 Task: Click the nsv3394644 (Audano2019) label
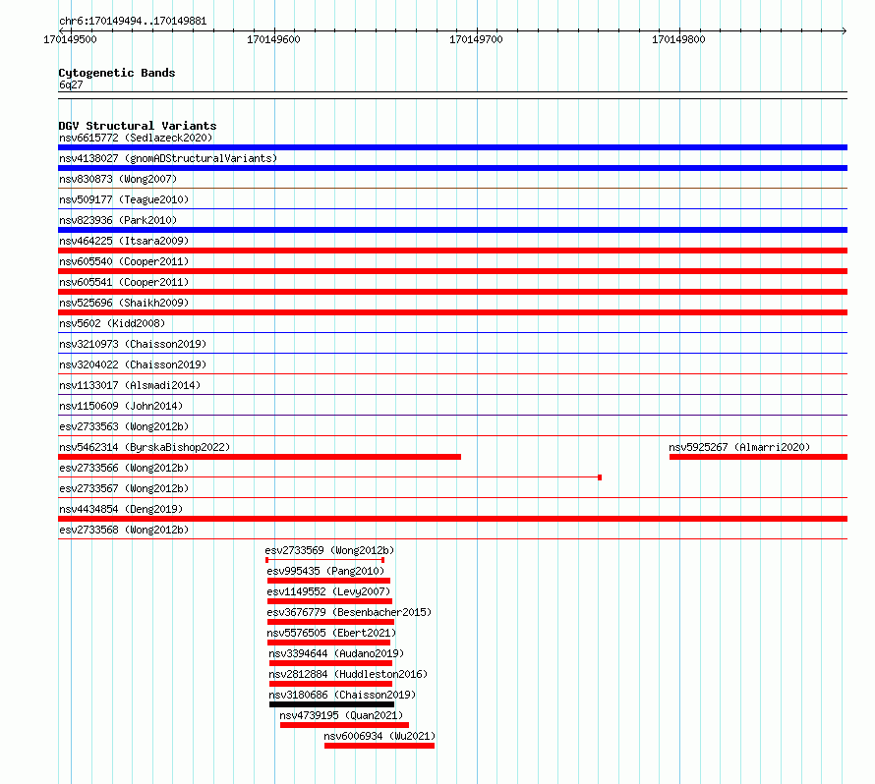tap(336, 653)
